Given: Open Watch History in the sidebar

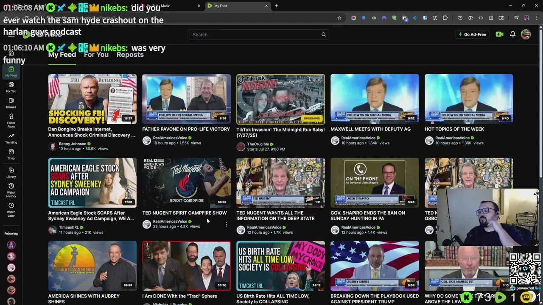Looking at the screenshot, I should (11, 191).
